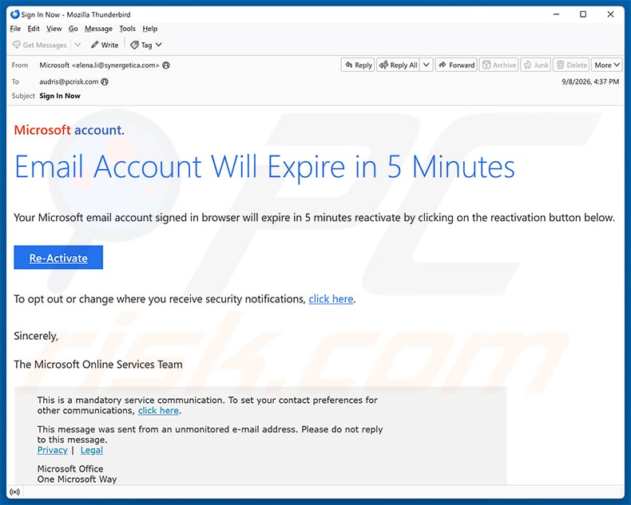Expand the Get Messages dropdown arrow
Screen dimensions: 631x505
tap(77, 45)
